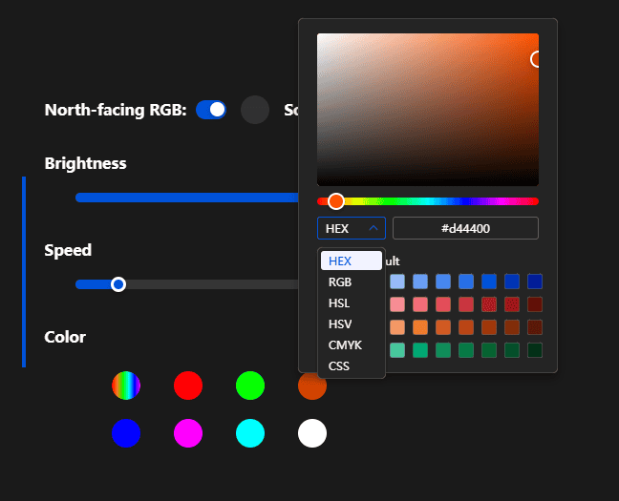
Task: Click the Speed slider handle
Action: (x=118, y=284)
